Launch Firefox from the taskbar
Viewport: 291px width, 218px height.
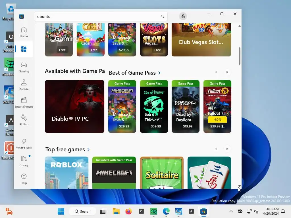128,211
